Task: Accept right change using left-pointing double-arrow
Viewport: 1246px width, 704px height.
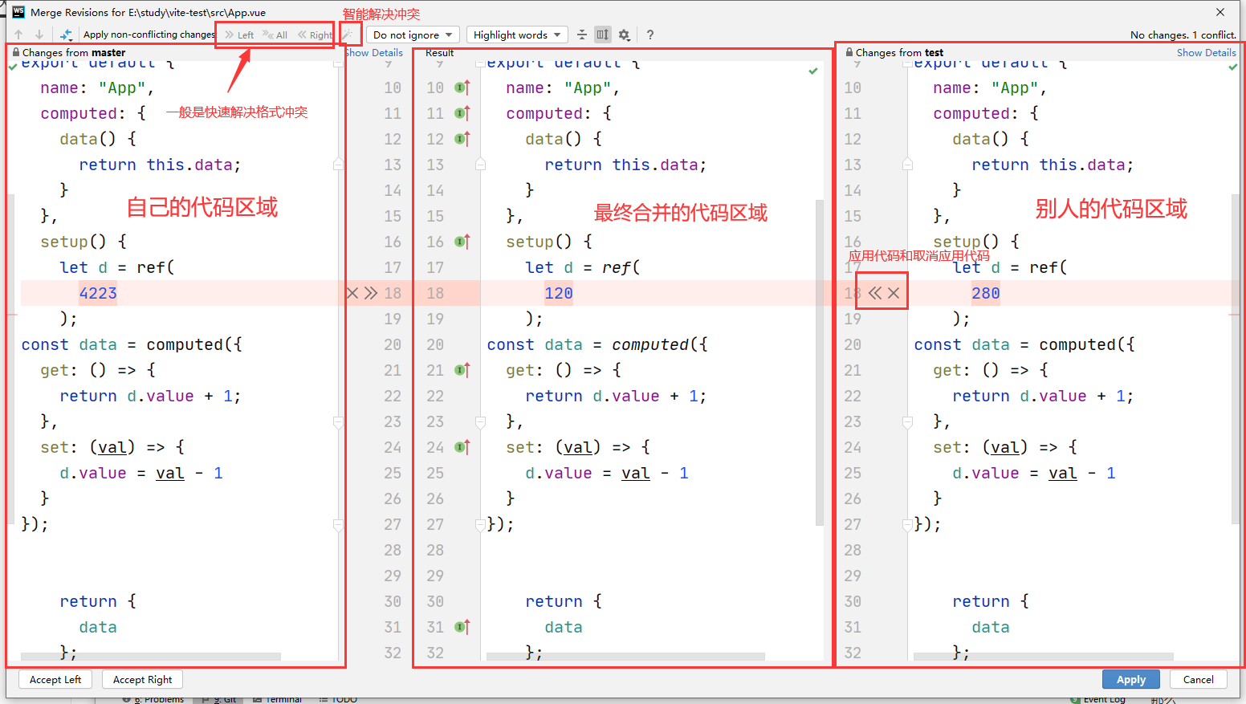Action: coord(874,293)
